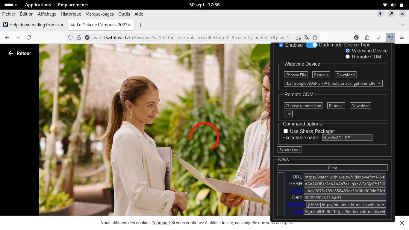Click the green music note extension icon
Screen dimensions: 409x230
point(379,37)
